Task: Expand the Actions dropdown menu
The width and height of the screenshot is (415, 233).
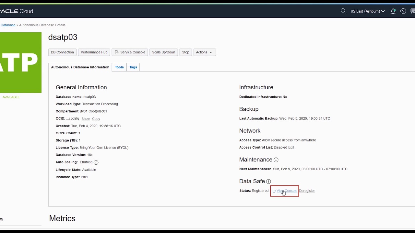Action: [205, 52]
